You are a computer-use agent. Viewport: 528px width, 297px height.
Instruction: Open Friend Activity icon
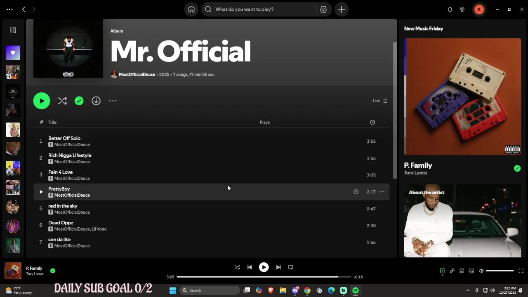[462, 9]
